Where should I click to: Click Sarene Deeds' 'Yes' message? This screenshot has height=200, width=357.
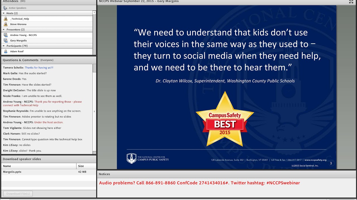click(x=15, y=79)
